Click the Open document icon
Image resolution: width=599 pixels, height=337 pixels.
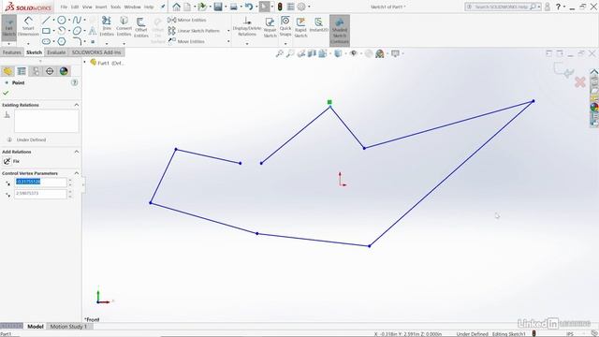pos(202,7)
